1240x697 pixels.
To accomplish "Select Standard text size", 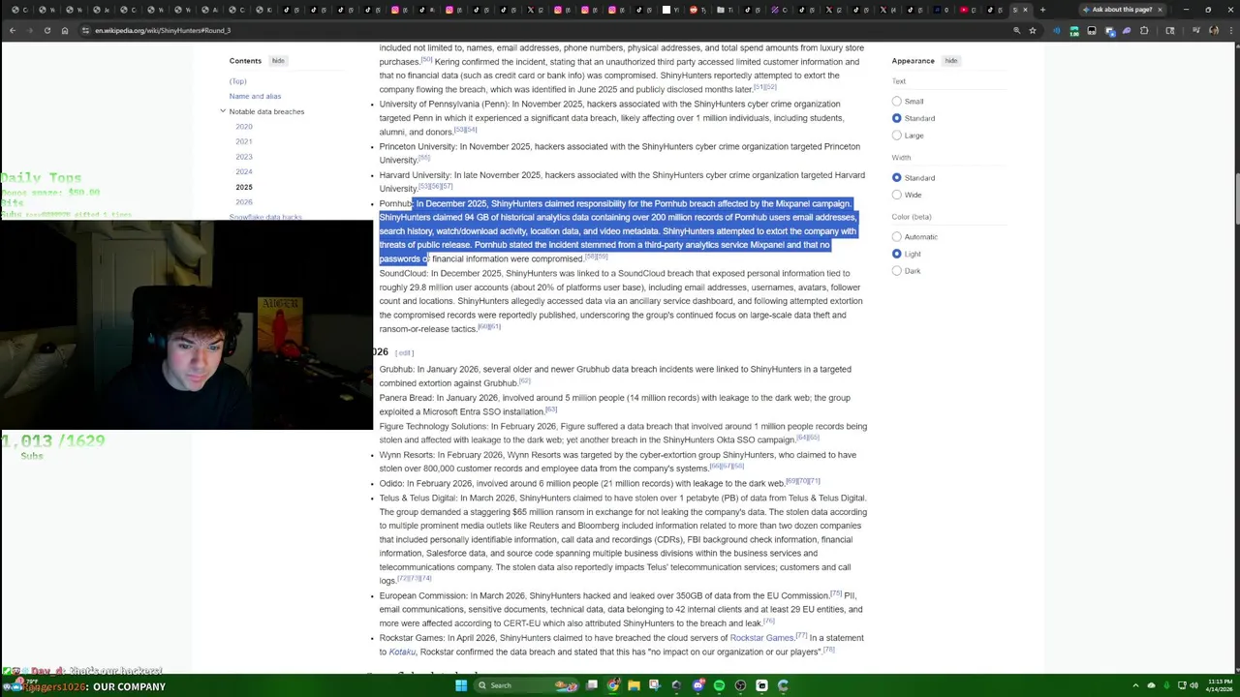I will 897,118.
